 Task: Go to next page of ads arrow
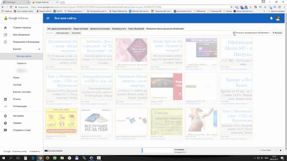point(281,150)
